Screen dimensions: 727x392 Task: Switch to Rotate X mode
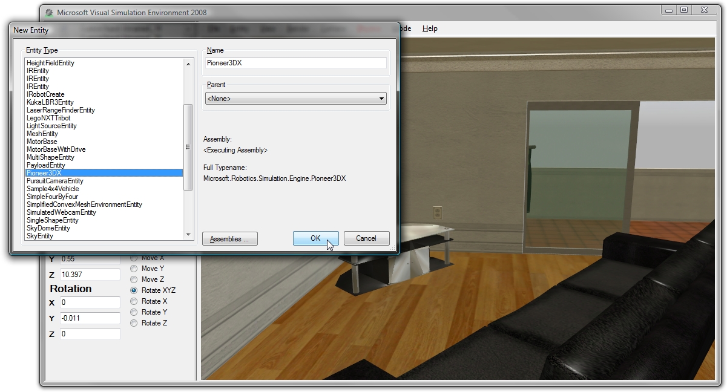tap(133, 301)
